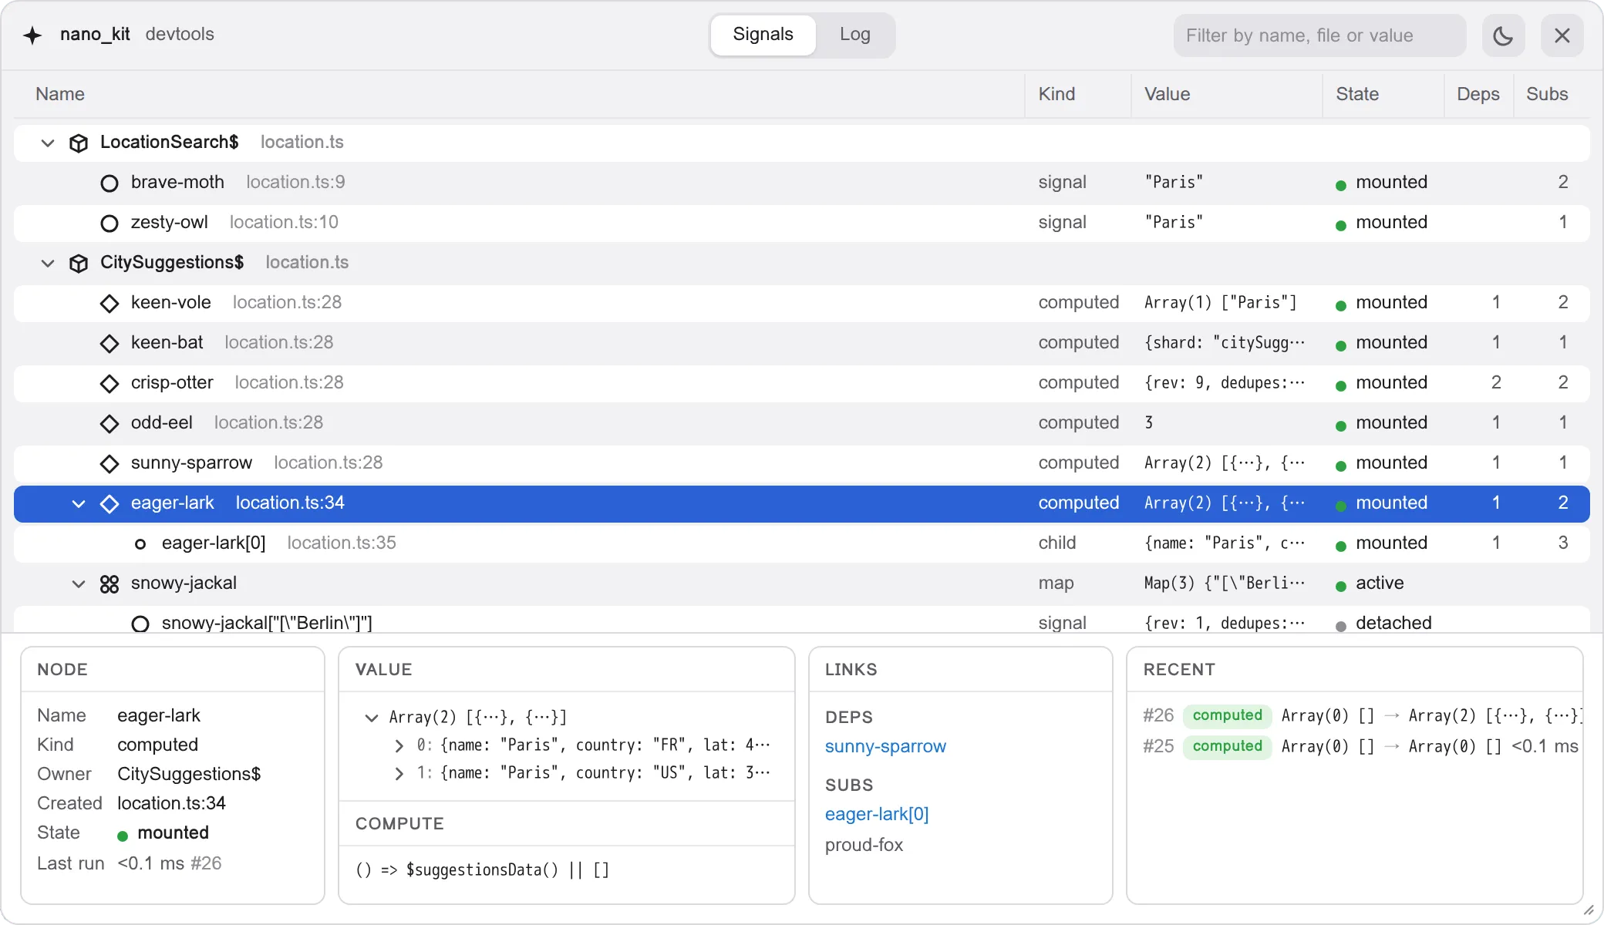Click the crisp-otter computed diamond icon
This screenshot has height=925, width=1604.
pyautogui.click(x=110, y=383)
